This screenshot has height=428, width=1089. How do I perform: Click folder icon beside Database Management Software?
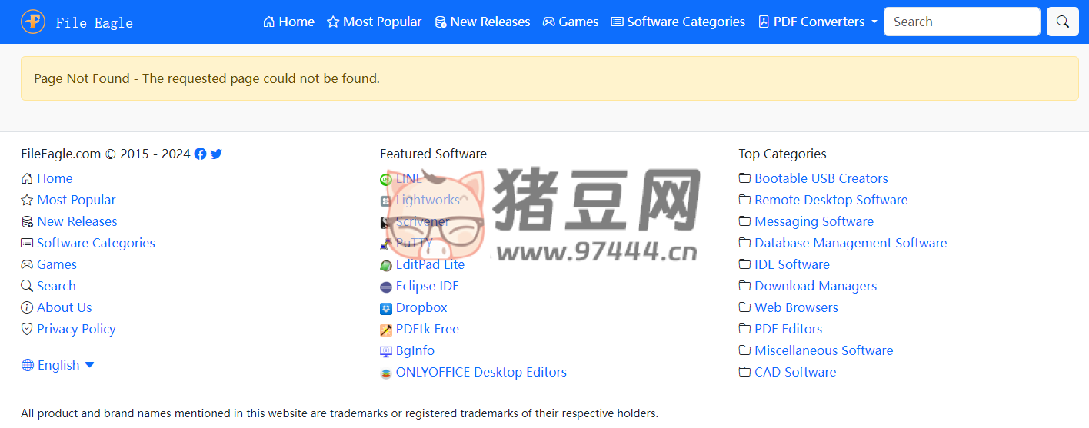tap(744, 243)
